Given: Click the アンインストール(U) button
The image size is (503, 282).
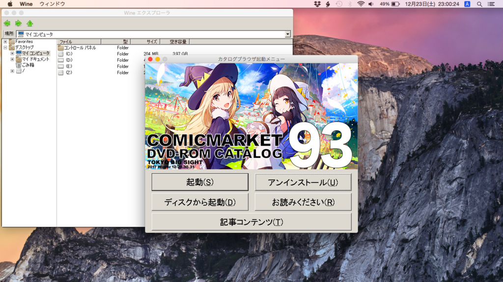Looking at the screenshot, I should click(x=303, y=182).
